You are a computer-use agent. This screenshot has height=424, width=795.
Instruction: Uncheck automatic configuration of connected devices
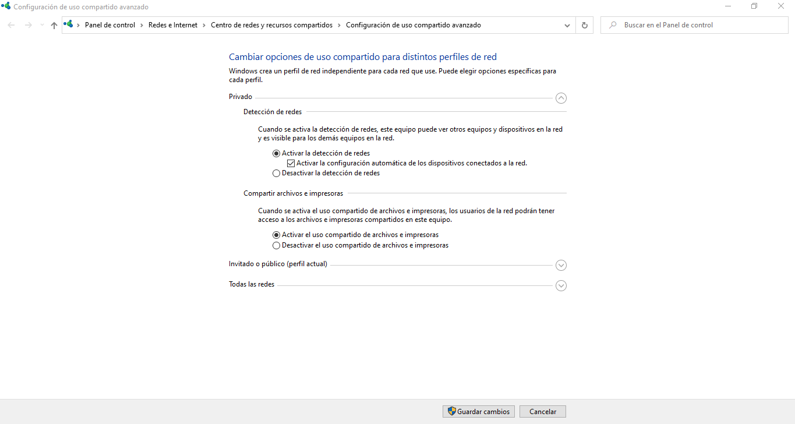click(291, 163)
